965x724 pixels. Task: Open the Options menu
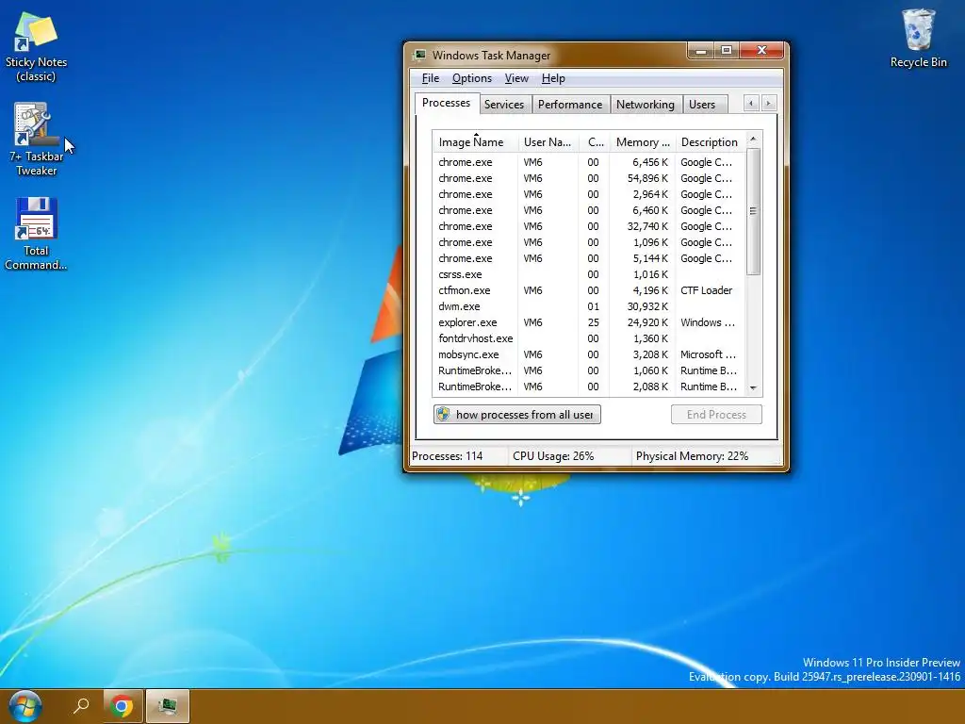(471, 78)
